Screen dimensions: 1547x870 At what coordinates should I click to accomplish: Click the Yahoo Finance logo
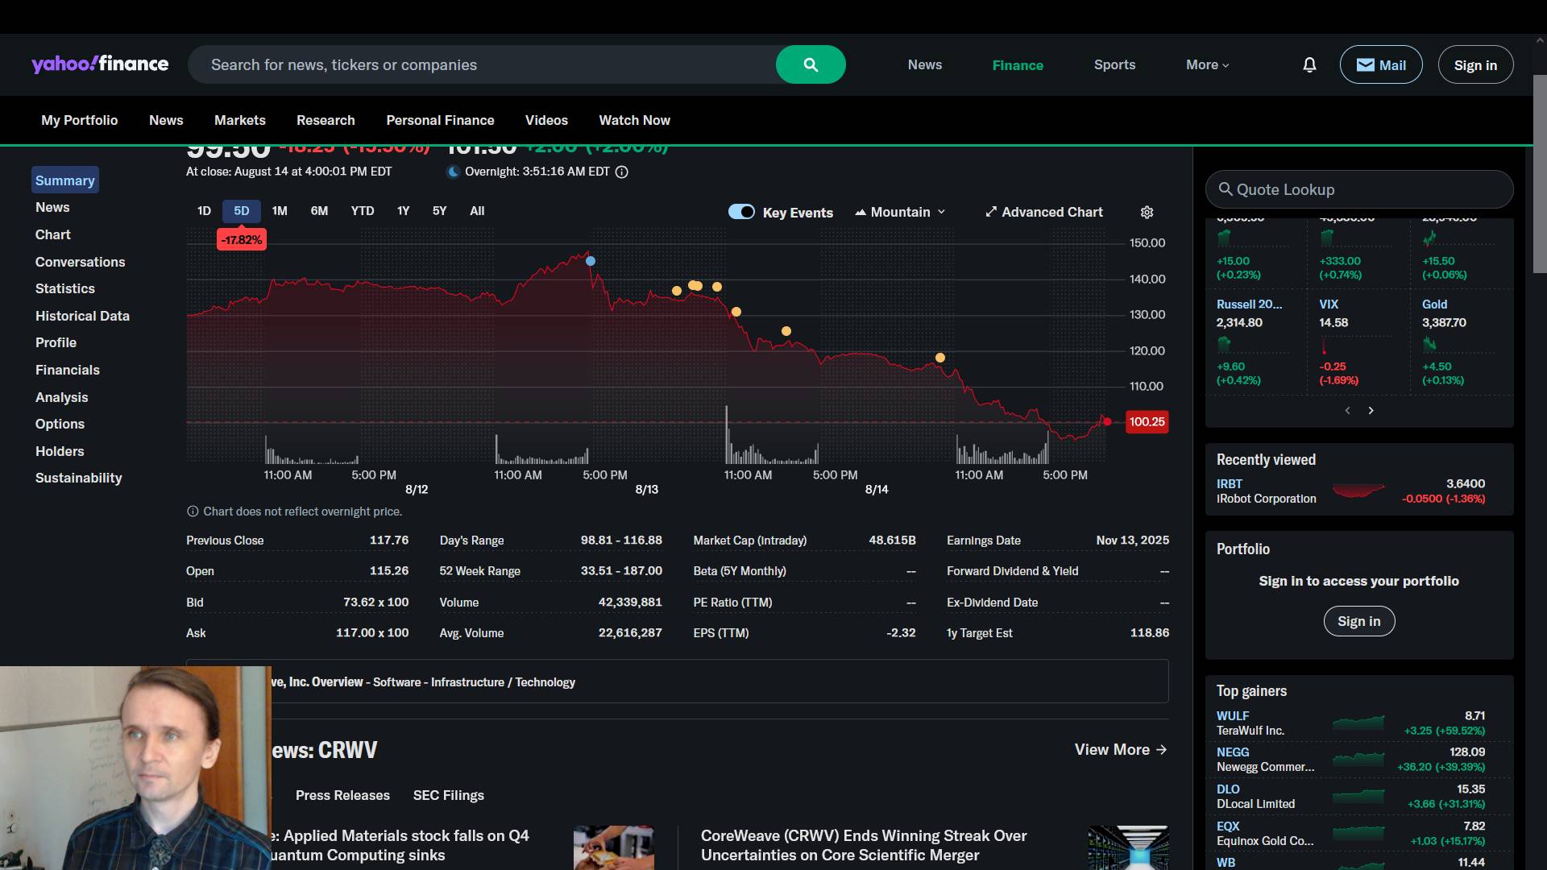point(100,64)
